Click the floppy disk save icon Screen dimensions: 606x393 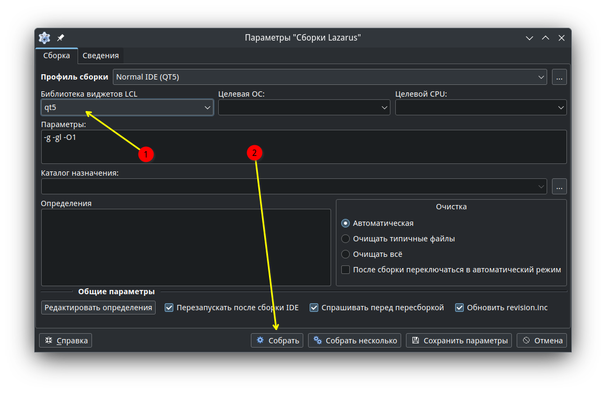click(416, 340)
